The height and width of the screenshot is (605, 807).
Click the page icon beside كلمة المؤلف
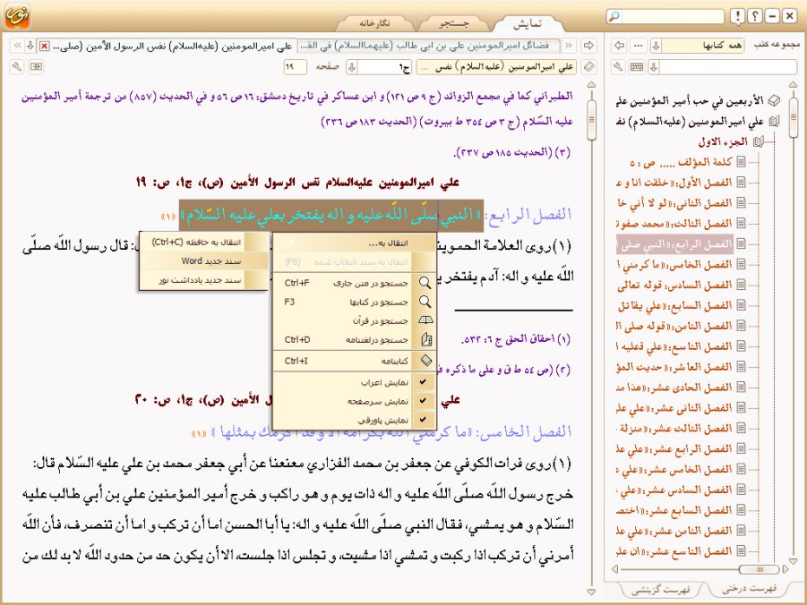pos(741,162)
